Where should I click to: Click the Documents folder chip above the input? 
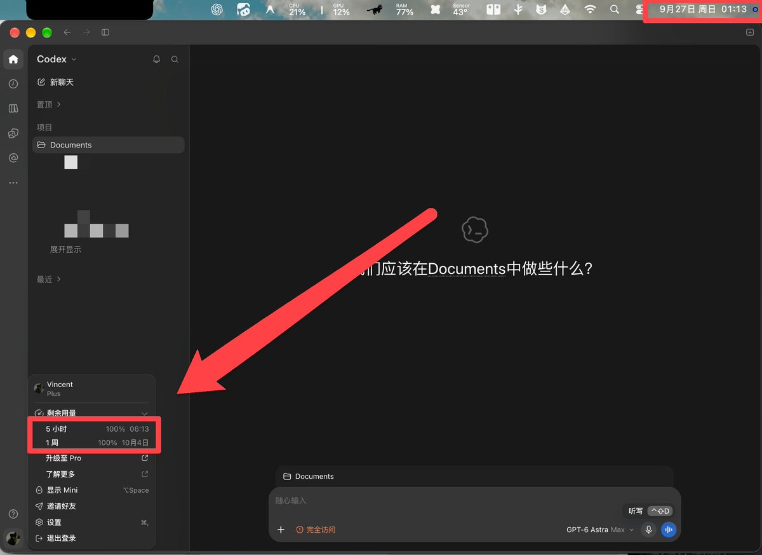[x=309, y=476]
